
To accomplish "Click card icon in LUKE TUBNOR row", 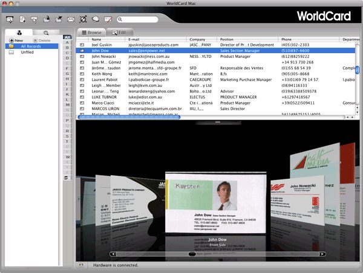I will point(82,97).
